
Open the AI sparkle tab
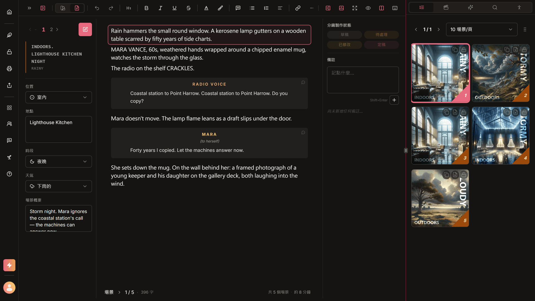coord(470,8)
